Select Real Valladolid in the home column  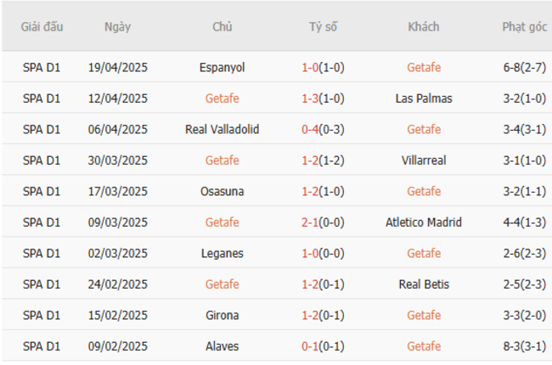[222, 130]
